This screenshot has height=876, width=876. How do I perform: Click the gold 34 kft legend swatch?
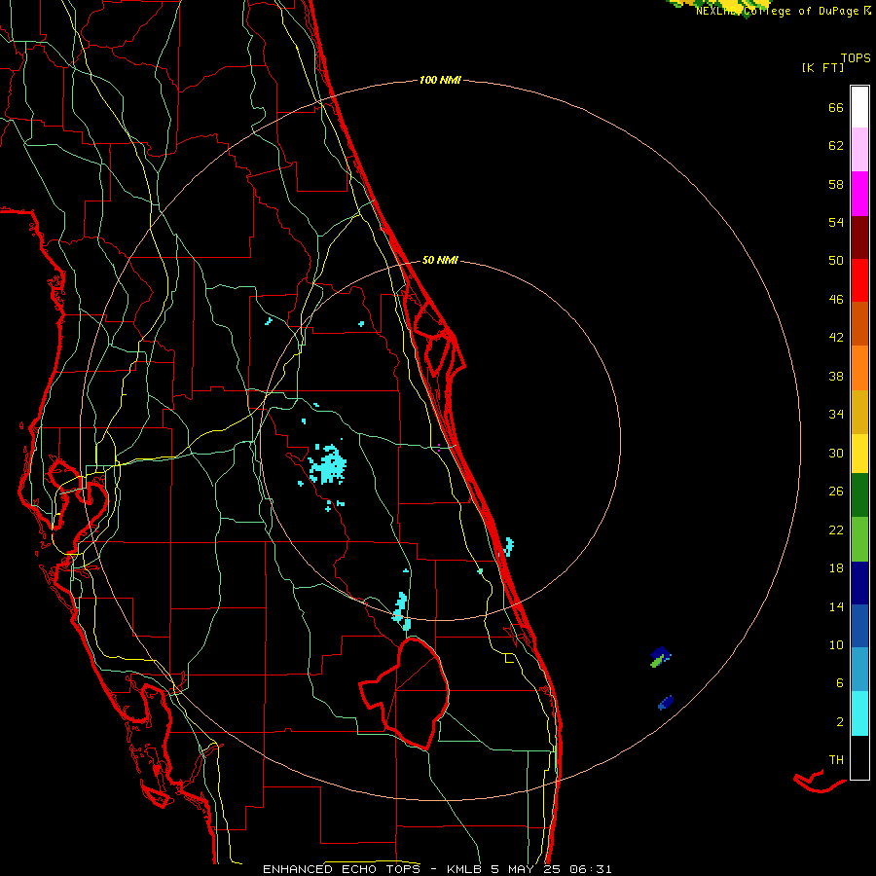coord(859,412)
